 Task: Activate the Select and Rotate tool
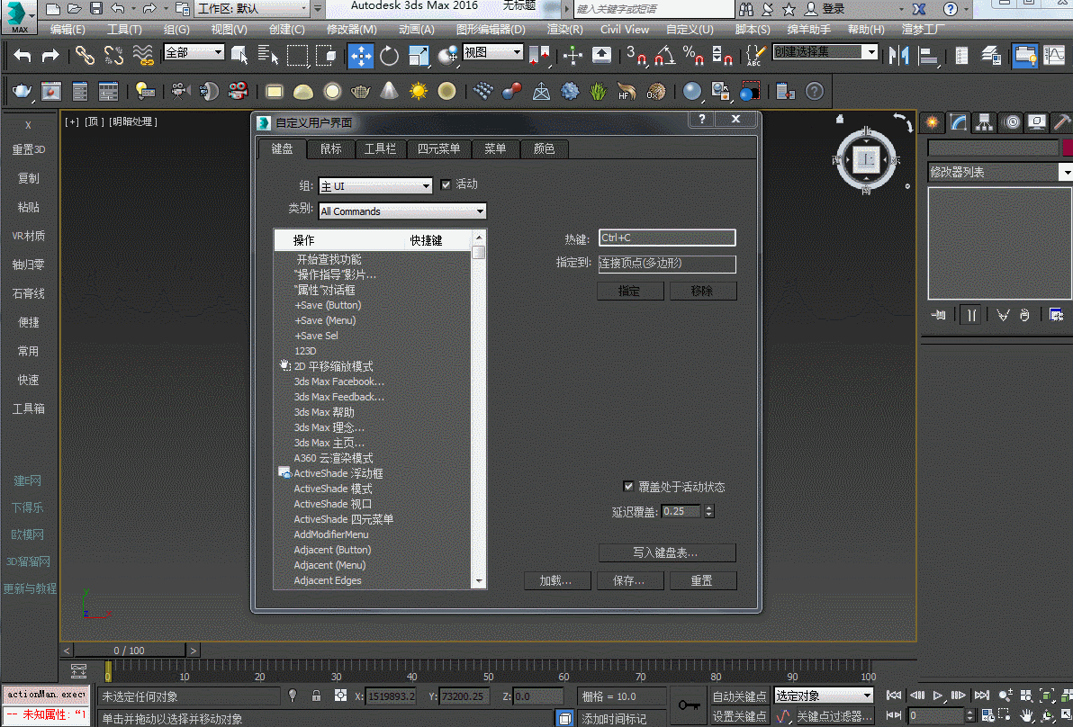(x=389, y=56)
